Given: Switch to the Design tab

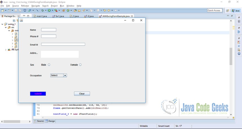Looking at the screenshot, I should pyautogui.click(x=50, y=121).
